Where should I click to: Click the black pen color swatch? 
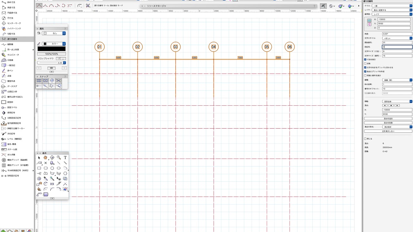[52, 49]
